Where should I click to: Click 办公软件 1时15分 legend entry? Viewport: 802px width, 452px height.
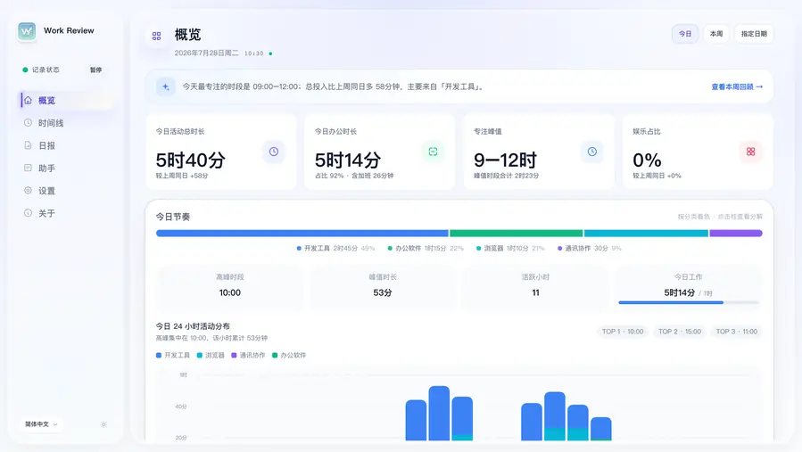[x=426, y=248]
